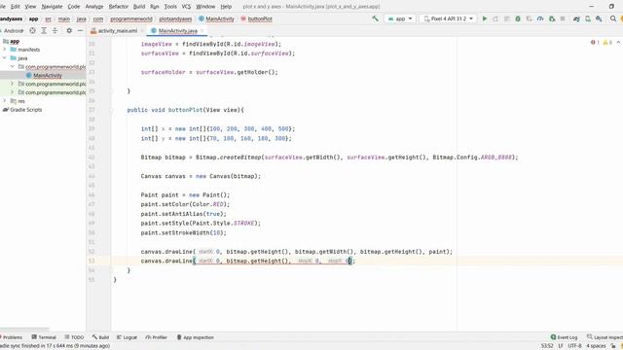Expand the third com.programmerworld package
The width and height of the screenshot is (623, 350).
tap(13, 92)
